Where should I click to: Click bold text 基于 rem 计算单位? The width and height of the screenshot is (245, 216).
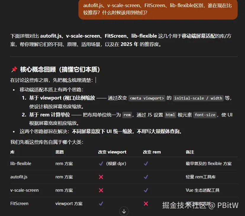point(49,115)
